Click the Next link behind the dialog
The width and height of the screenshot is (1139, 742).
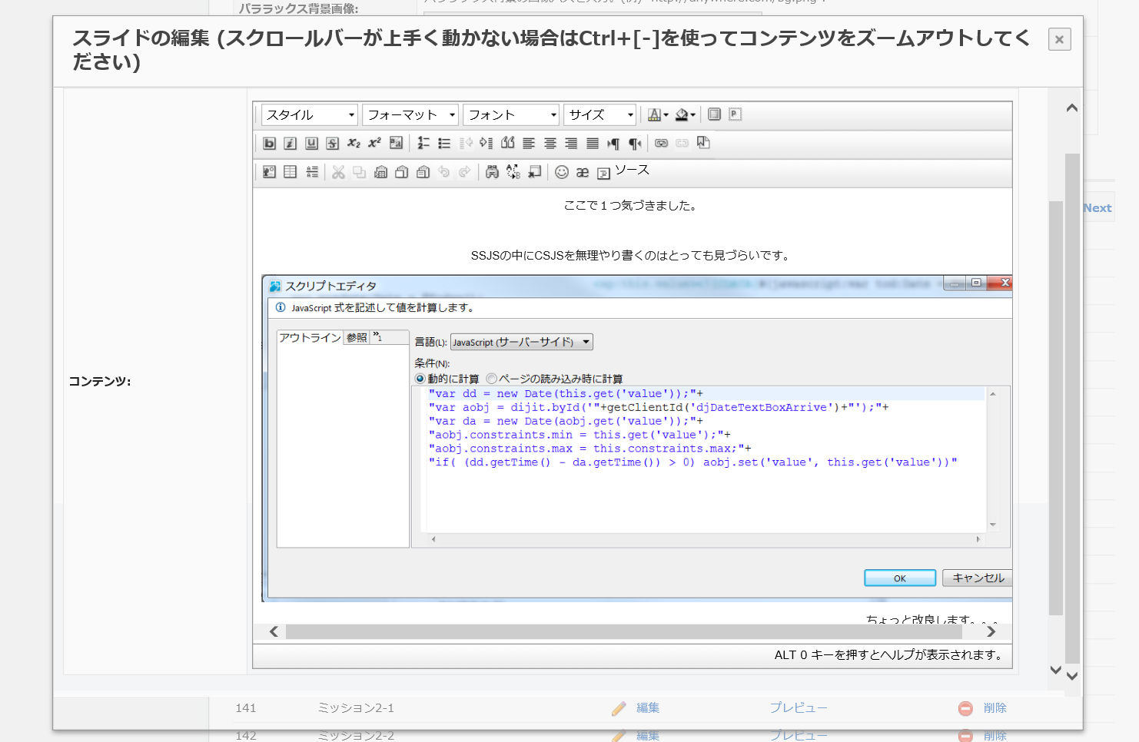(x=1097, y=208)
